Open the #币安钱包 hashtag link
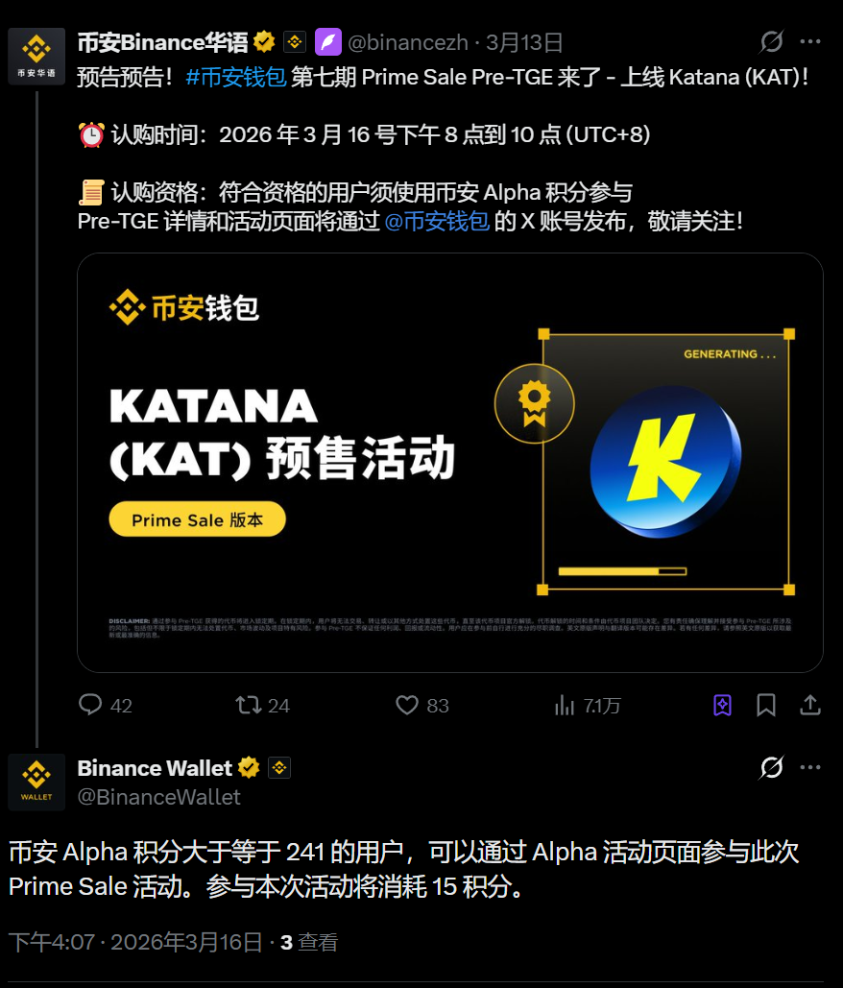The image size is (843, 988). pyautogui.click(x=236, y=77)
